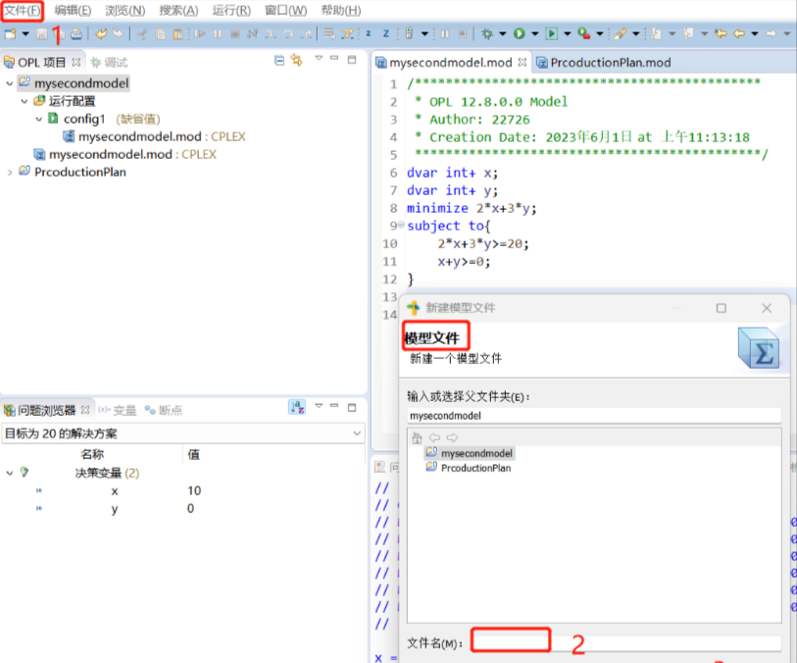The image size is (797, 663).
Task: Click the Copy toolbar icon
Action: pos(160,34)
